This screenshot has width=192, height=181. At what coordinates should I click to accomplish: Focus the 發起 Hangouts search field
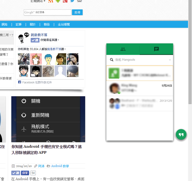(140, 60)
